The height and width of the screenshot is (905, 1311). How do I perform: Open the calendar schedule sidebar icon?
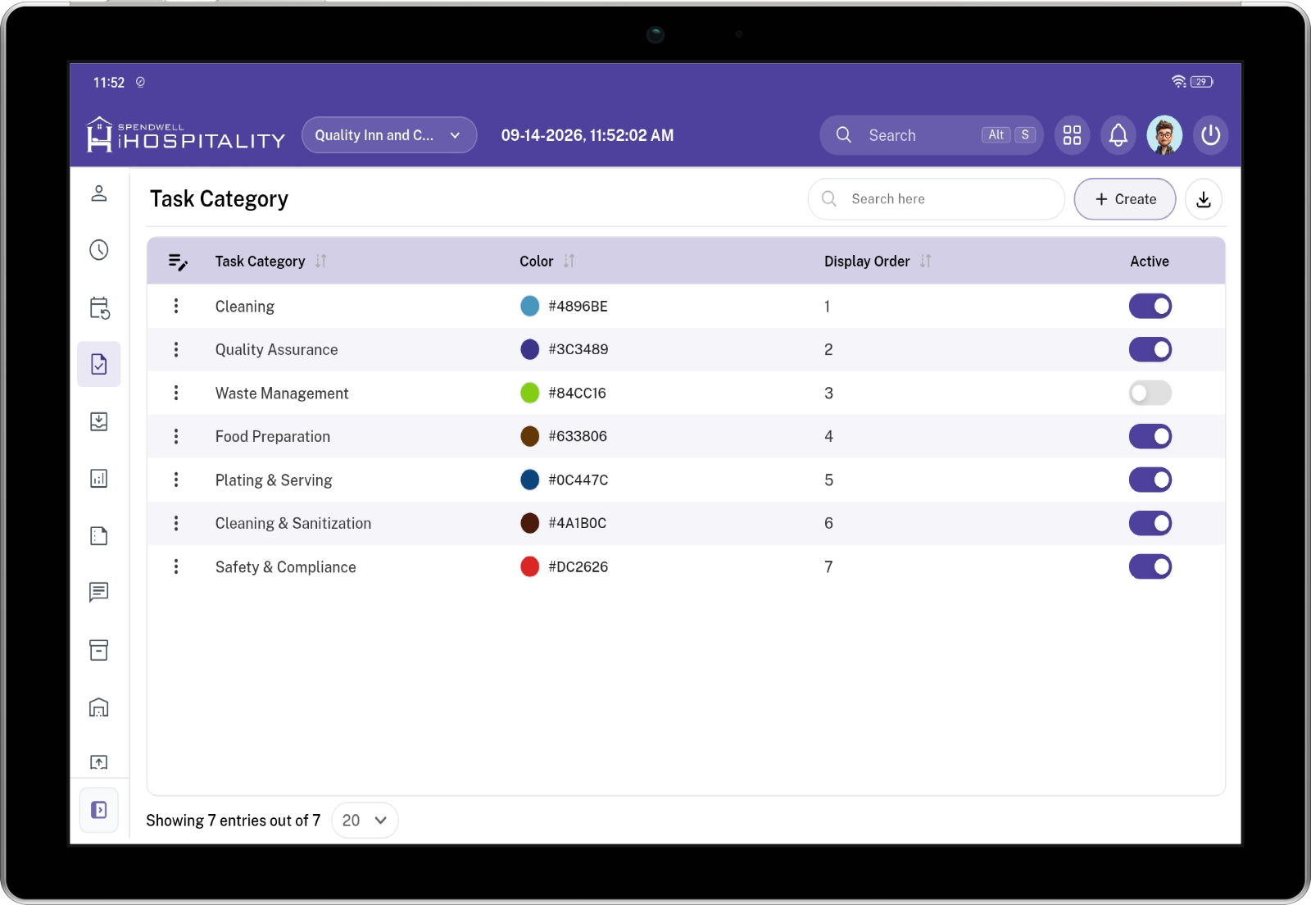coord(99,307)
